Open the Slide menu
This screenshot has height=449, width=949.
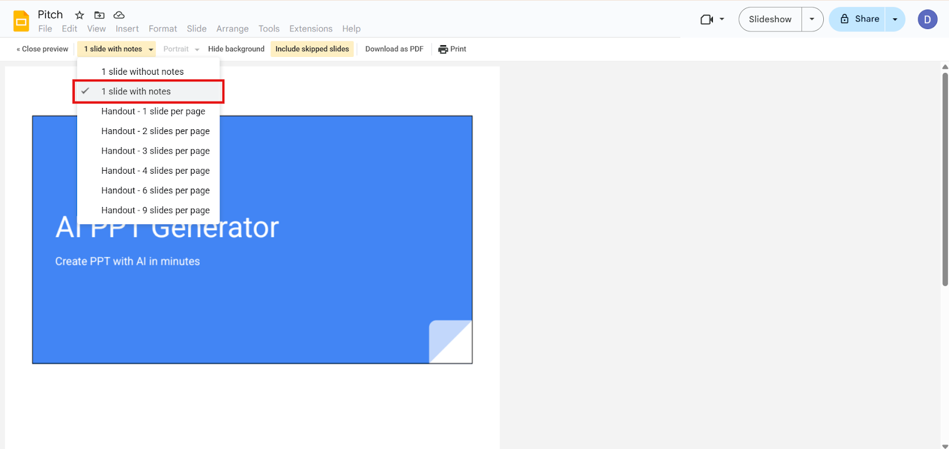coord(196,28)
